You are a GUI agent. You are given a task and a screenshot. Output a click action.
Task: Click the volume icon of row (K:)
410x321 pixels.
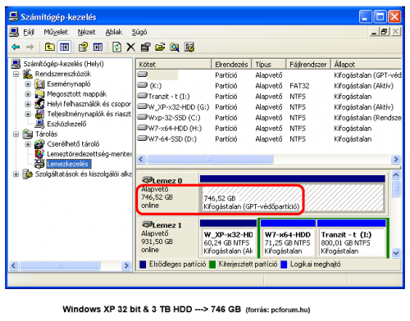click(142, 85)
